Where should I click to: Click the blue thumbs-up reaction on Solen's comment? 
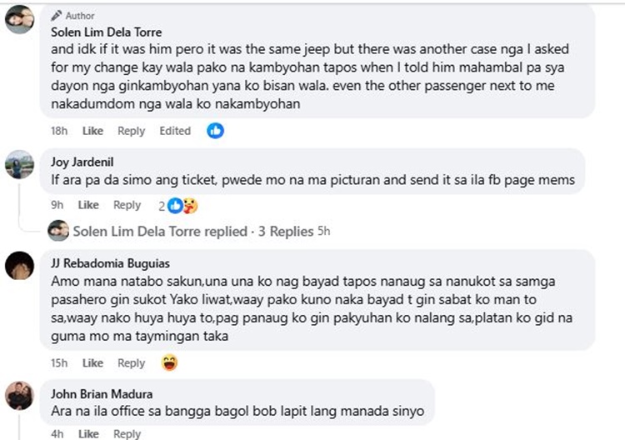point(215,131)
